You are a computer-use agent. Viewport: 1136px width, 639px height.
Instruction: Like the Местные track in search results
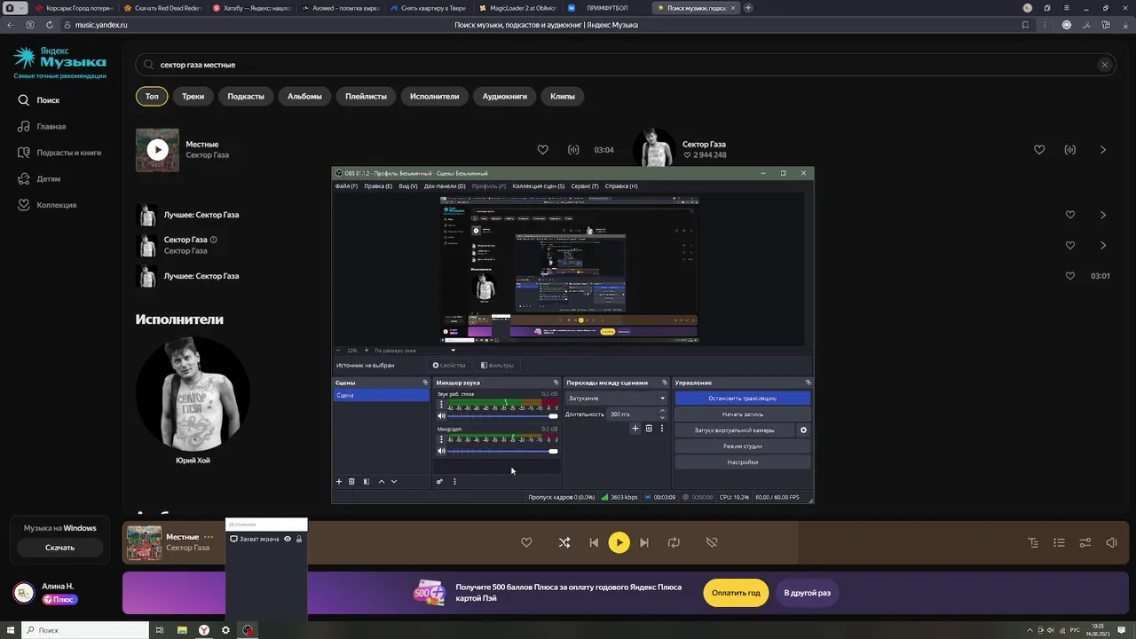pyautogui.click(x=543, y=149)
